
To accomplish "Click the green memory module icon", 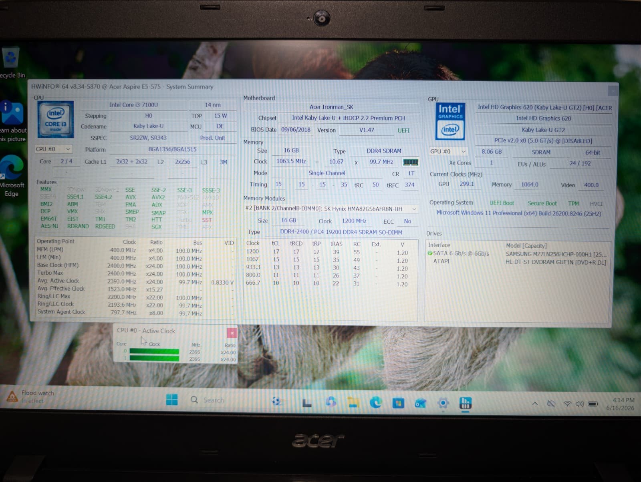I will 410,162.
